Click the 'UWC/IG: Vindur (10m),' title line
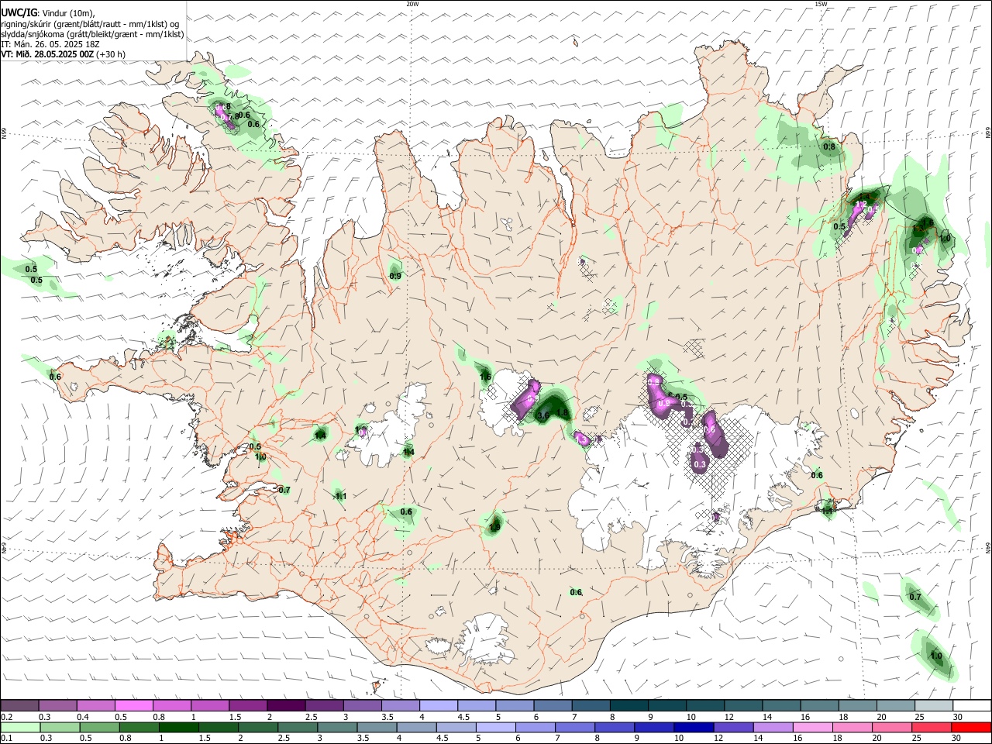The width and height of the screenshot is (992, 744). click(48, 12)
